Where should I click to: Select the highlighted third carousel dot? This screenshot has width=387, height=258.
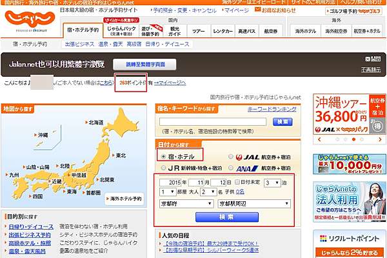coord(353,139)
